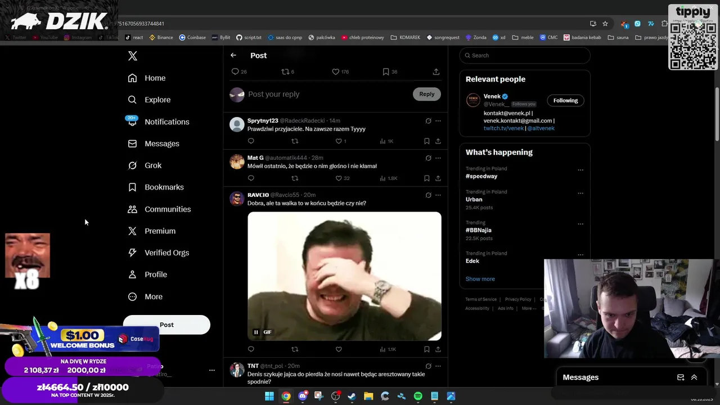Viewport: 720px width, 405px height.
Task: Click the white Post button
Action: [166, 325]
